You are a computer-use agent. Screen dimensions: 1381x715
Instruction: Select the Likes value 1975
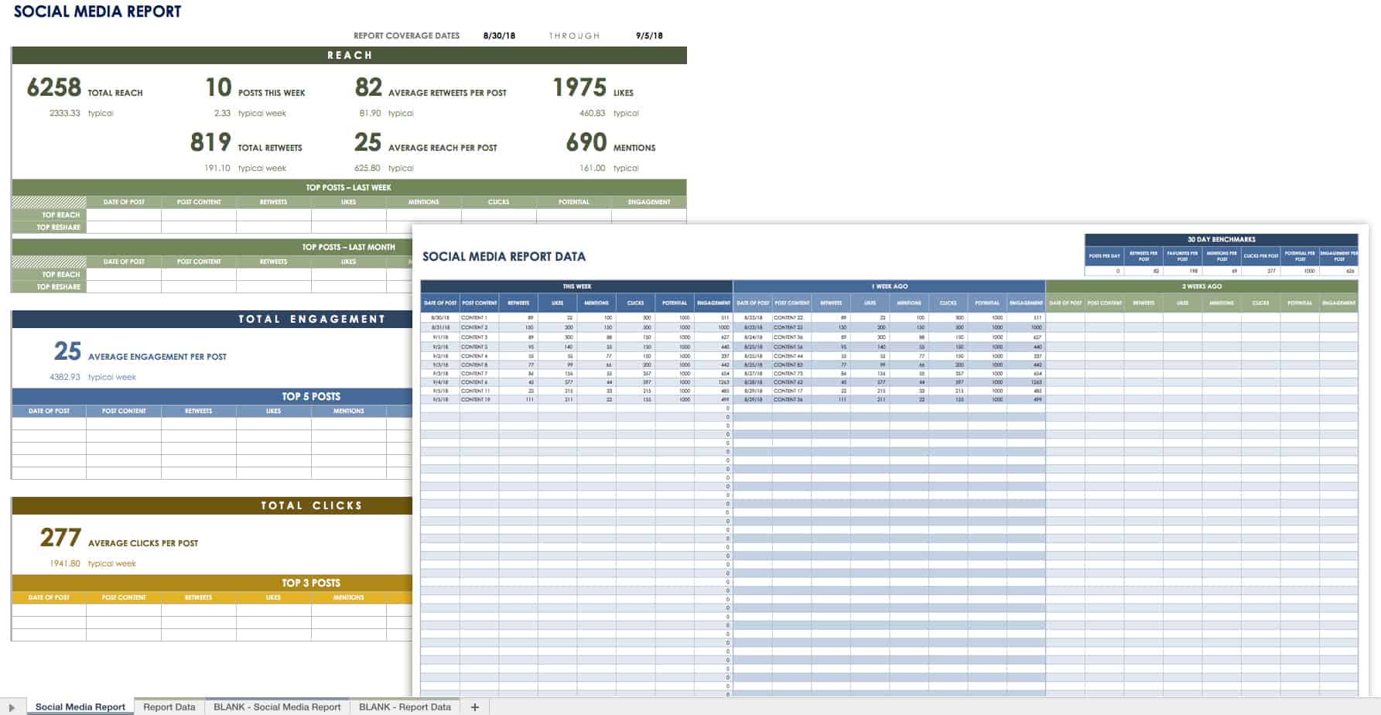click(x=579, y=87)
